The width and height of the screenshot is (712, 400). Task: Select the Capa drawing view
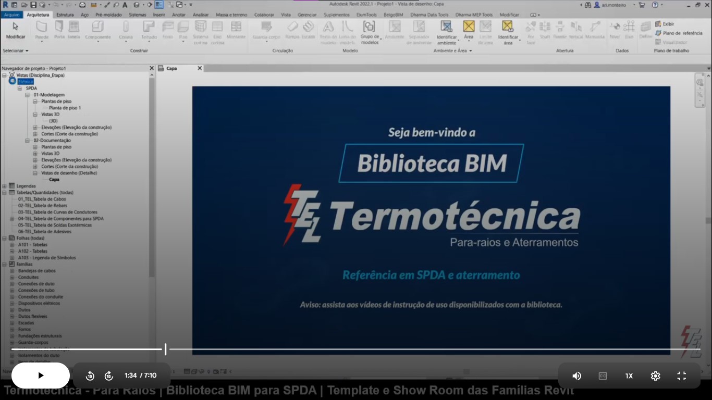pos(54,180)
